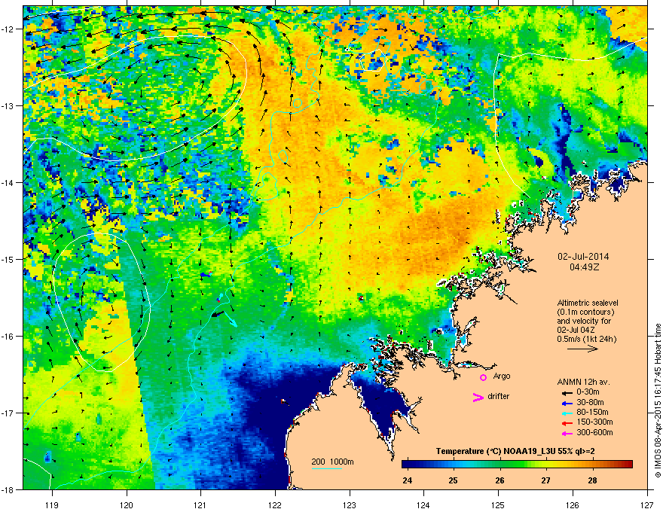The height and width of the screenshot is (512, 663).
Task: Click the 0.5m/s (1kt 24h) text
Action: tap(586, 339)
